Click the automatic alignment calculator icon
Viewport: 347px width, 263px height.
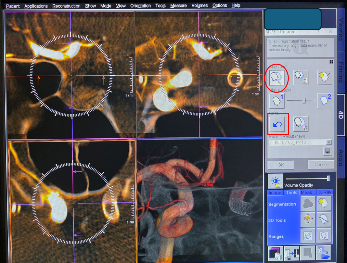point(301,77)
